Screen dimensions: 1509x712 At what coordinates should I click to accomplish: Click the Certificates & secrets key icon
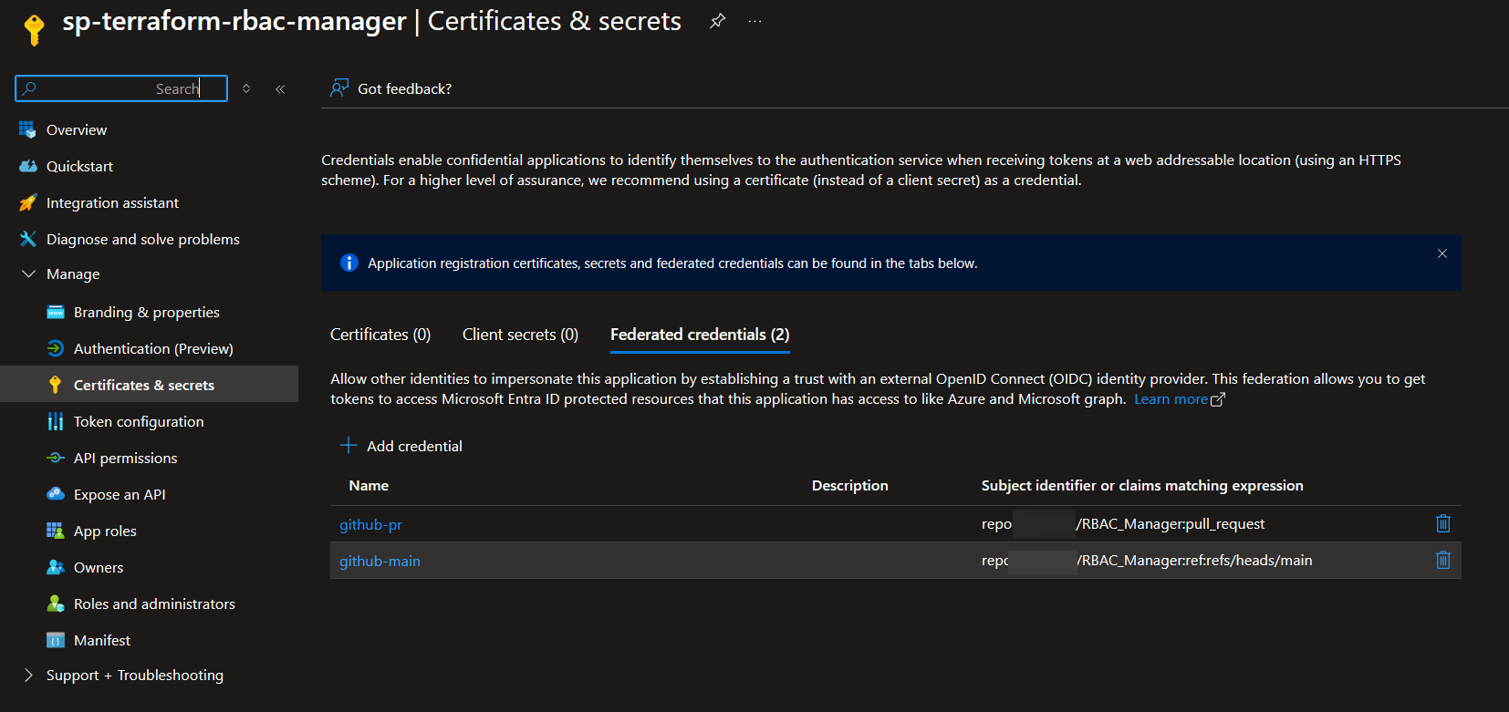pyautogui.click(x=55, y=385)
